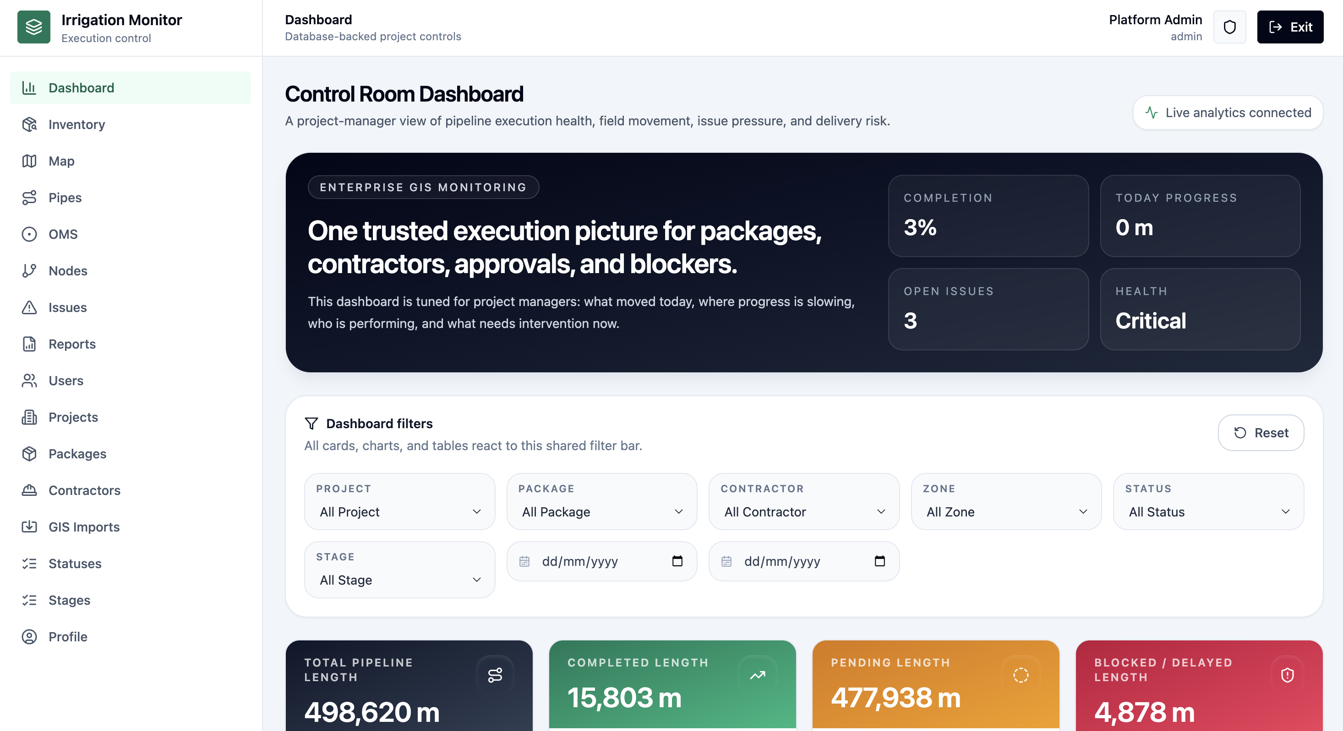Image resolution: width=1343 pixels, height=731 pixels.
Task: Click the Completion 3% stat card
Action: [988, 215]
